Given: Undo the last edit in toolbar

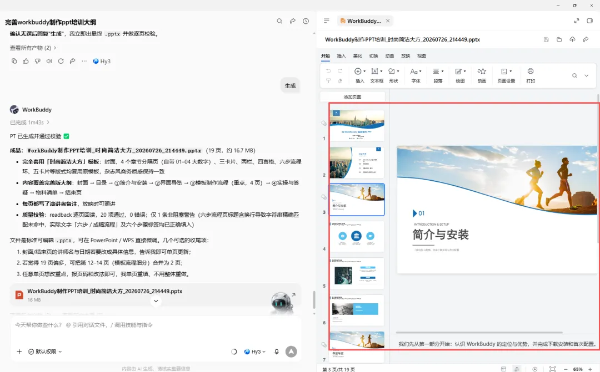Looking at the screenshot, I should click(328, 70).
